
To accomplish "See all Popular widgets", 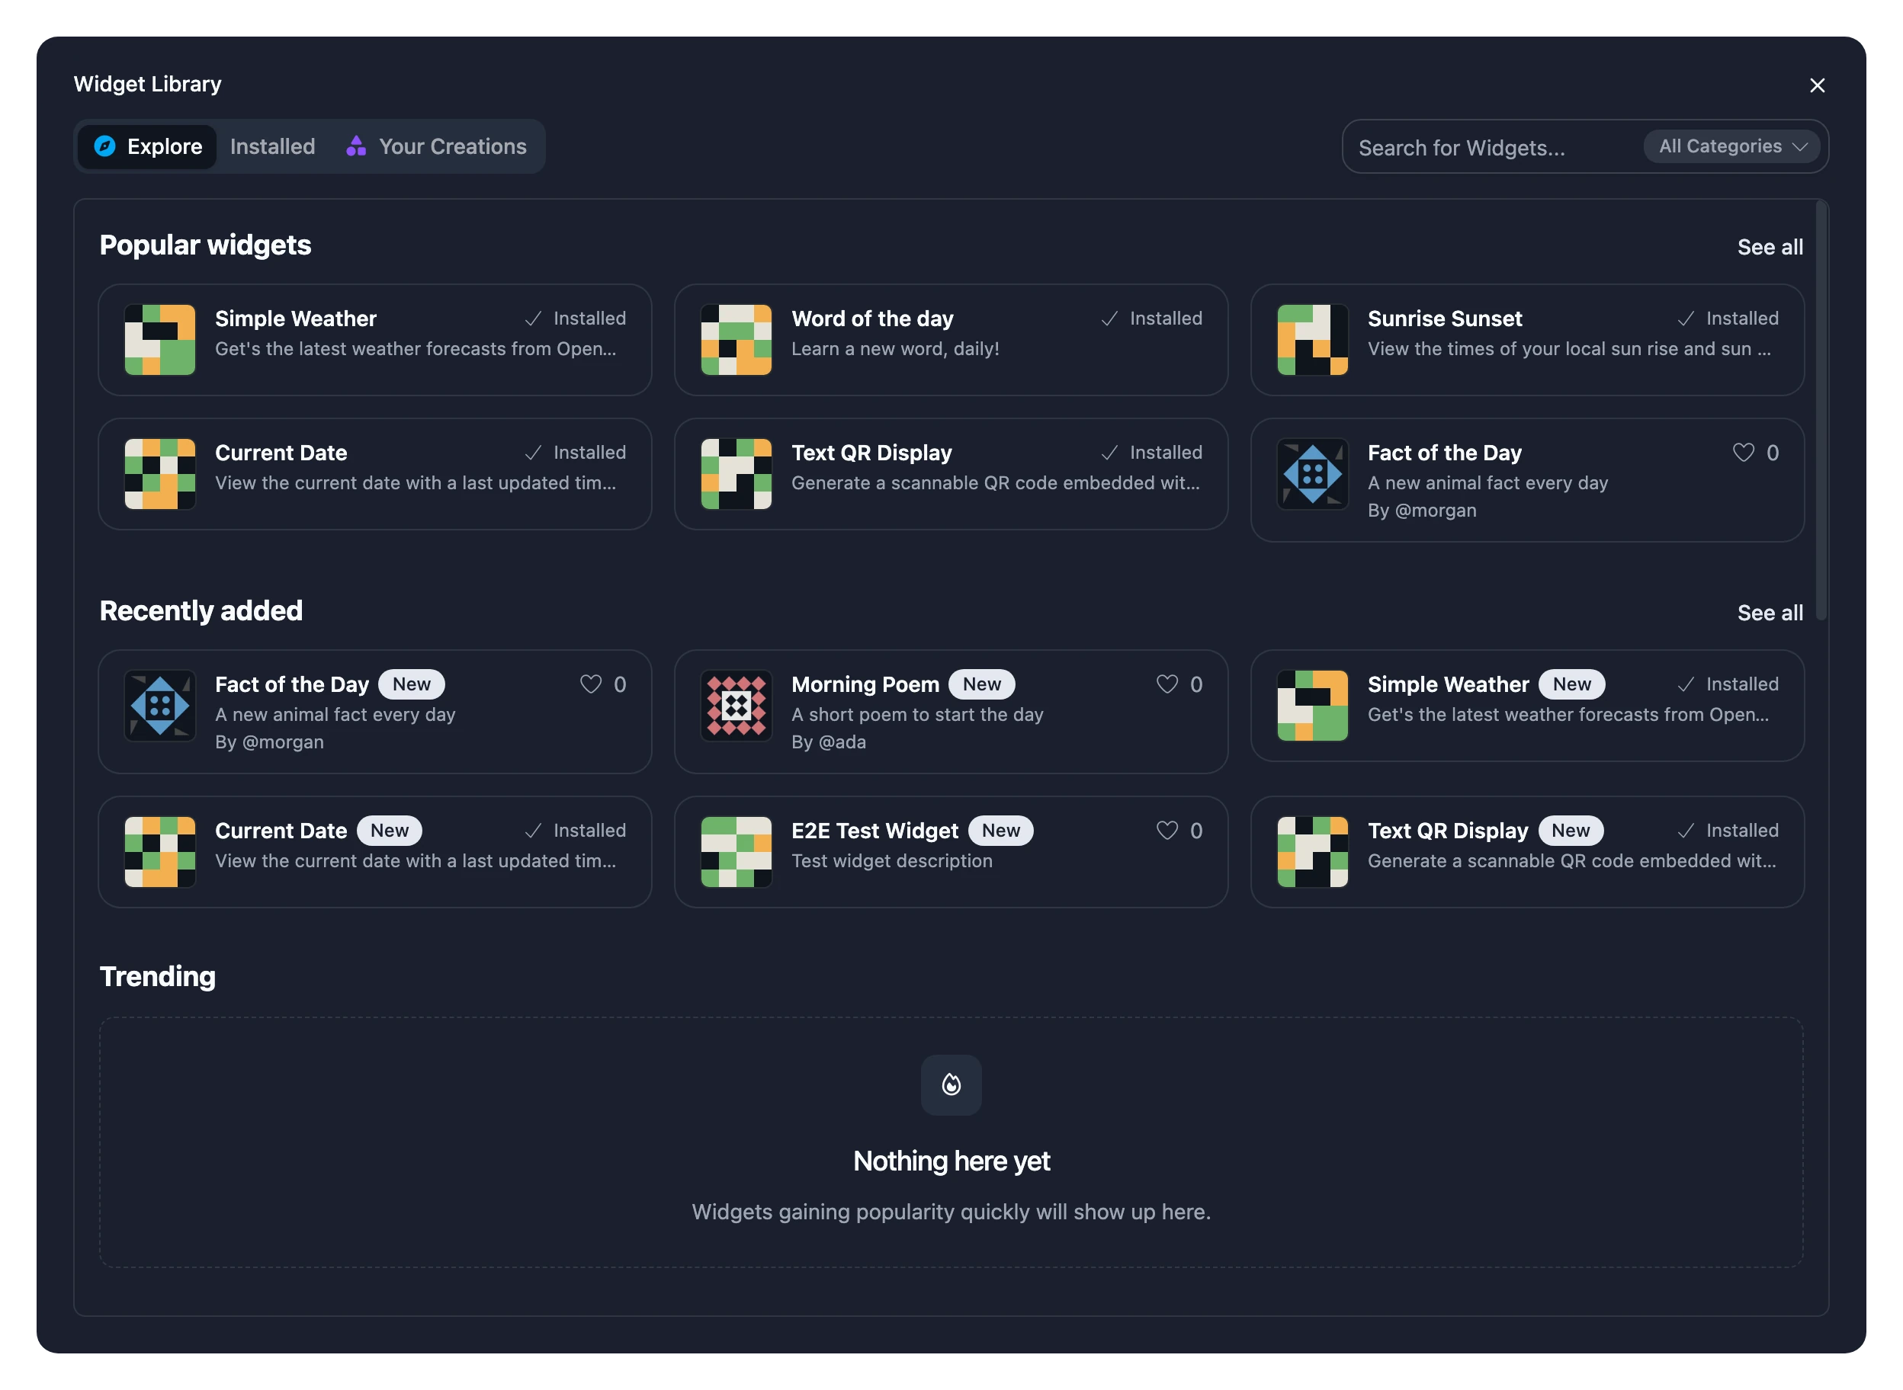I will pyautogui.click(x=1770, y=247).
